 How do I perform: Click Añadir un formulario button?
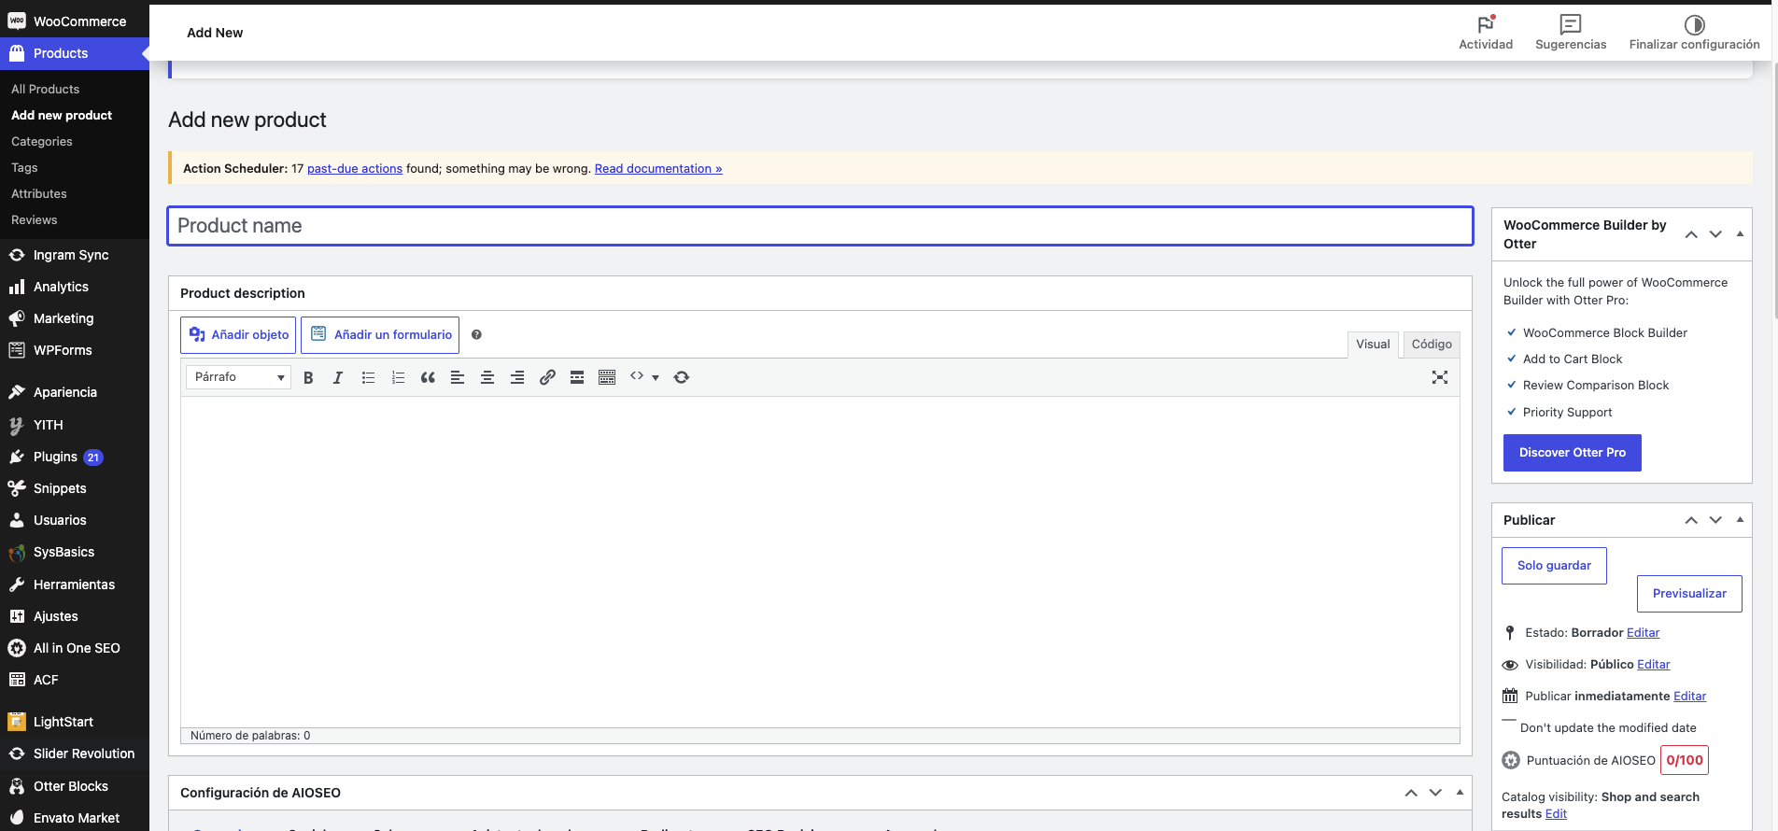coord(380,334)
